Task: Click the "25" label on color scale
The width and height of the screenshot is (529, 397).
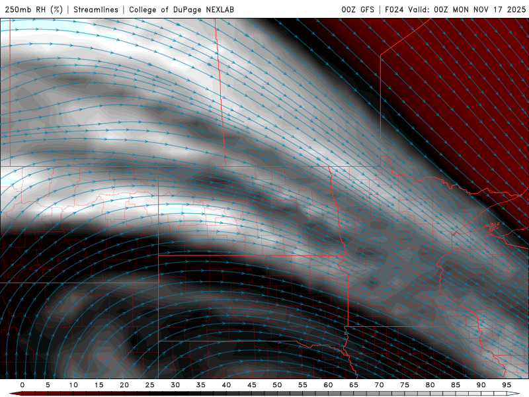Action: pos(150,385)
